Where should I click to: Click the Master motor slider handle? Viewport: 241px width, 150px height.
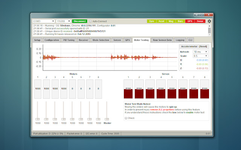107,119
